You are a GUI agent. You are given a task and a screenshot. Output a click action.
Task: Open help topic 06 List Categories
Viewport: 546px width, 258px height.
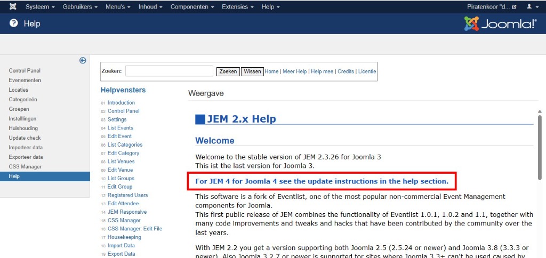click(125, 144)
